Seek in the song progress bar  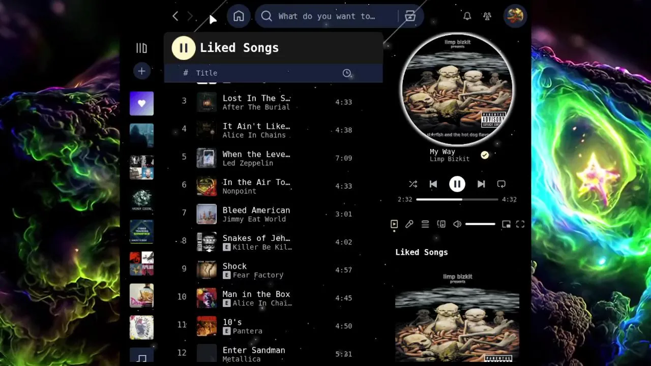[x=457, y=199]
